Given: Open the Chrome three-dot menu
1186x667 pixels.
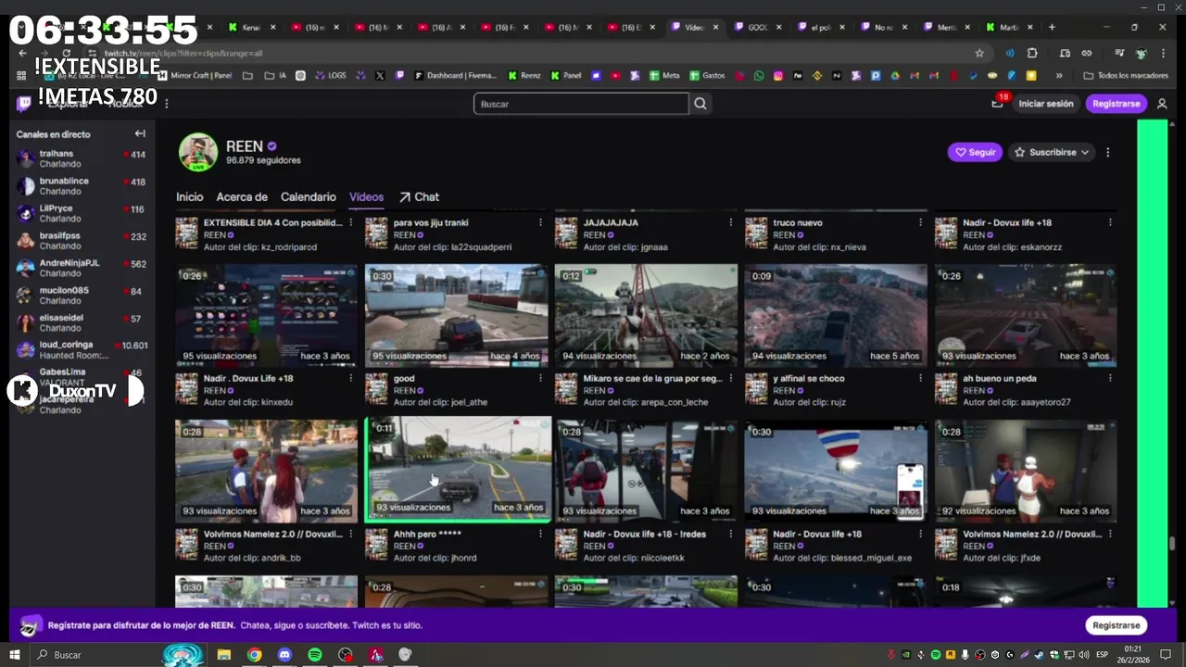Looking at the screenshot, I should pos(1162,53).
